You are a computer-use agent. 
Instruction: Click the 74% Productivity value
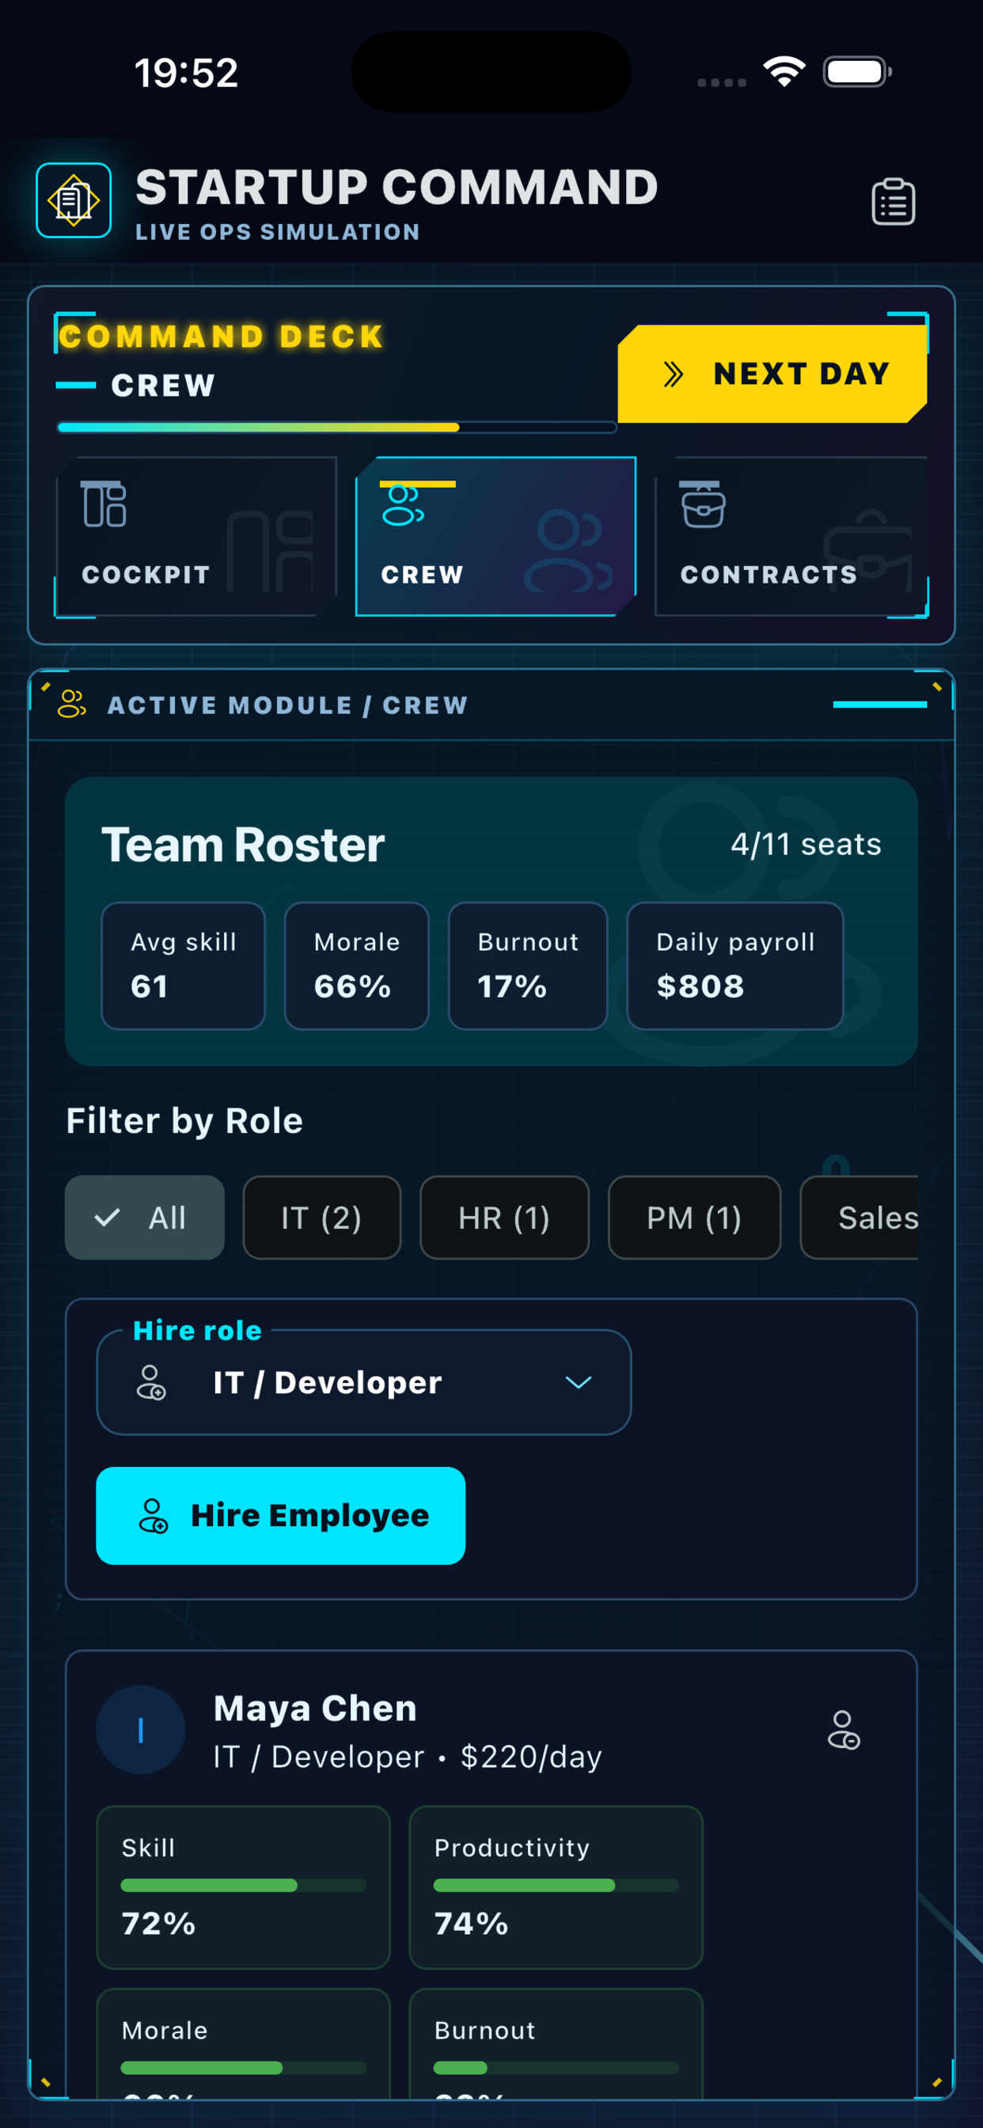472,1924
